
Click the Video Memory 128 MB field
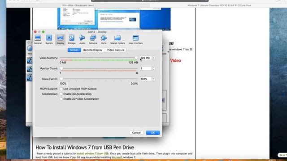pyautogui.click(x=146, y=58)
